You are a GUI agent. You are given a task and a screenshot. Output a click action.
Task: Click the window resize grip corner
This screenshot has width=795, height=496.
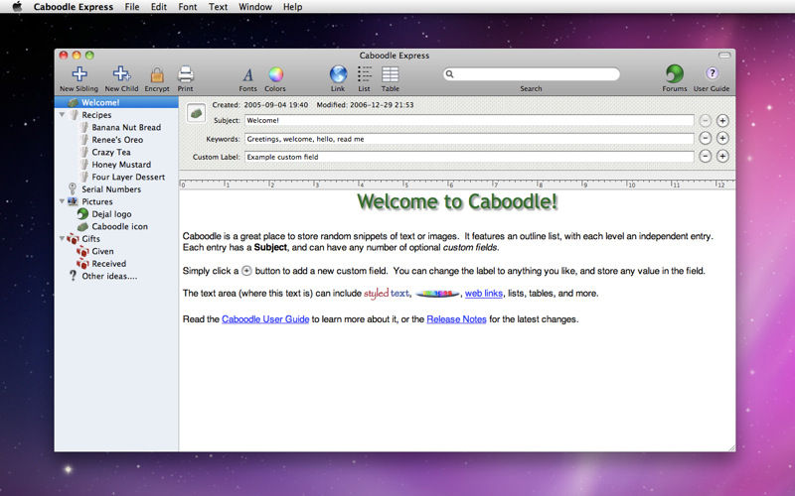pyautogui.click(x=731, y=448)
